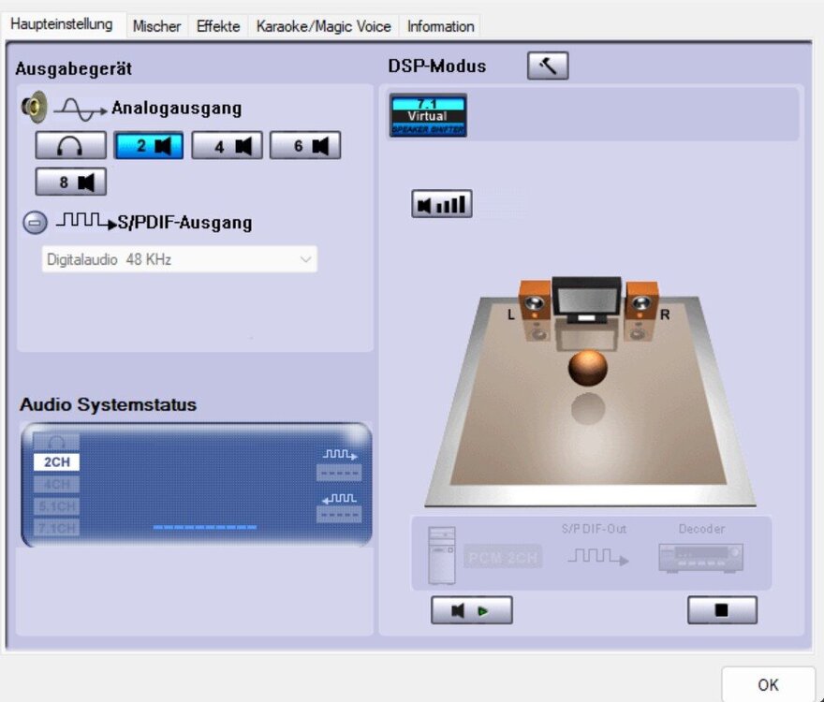Click the DSP-Modus heading
The height and width of the screenshot is (702, 824).
[436, 66]
